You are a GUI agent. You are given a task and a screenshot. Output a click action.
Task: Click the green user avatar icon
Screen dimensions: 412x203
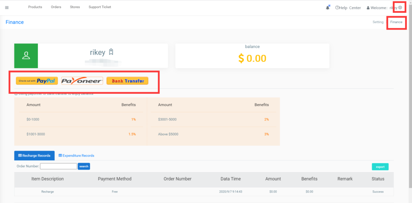[x=26, y=56]
